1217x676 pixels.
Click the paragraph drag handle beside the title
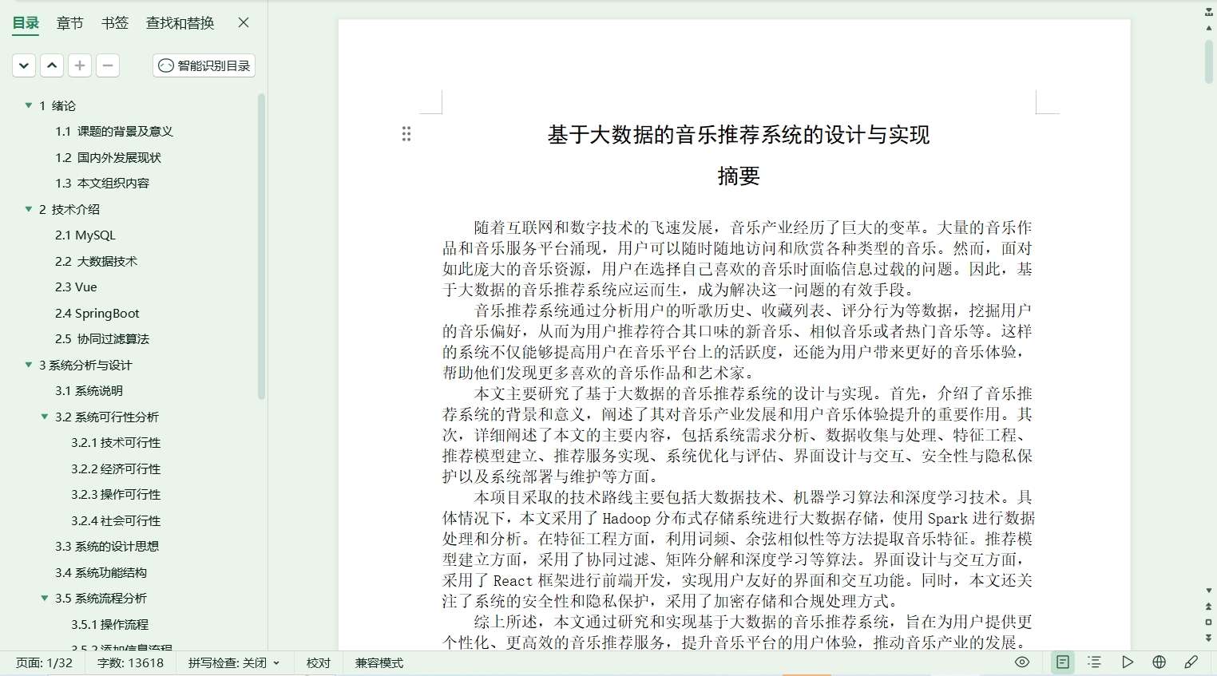pos(406,134)
